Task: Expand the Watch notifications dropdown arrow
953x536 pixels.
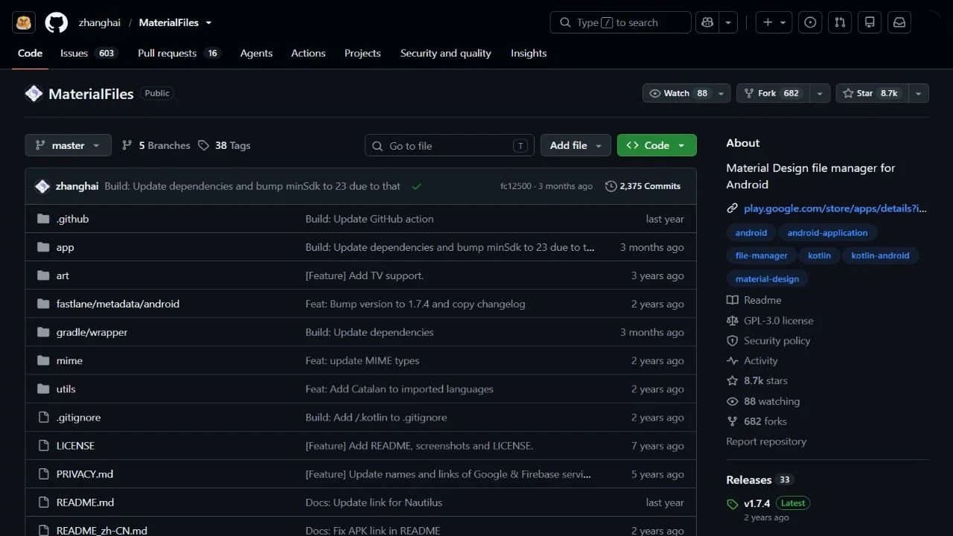Action: 721,93
